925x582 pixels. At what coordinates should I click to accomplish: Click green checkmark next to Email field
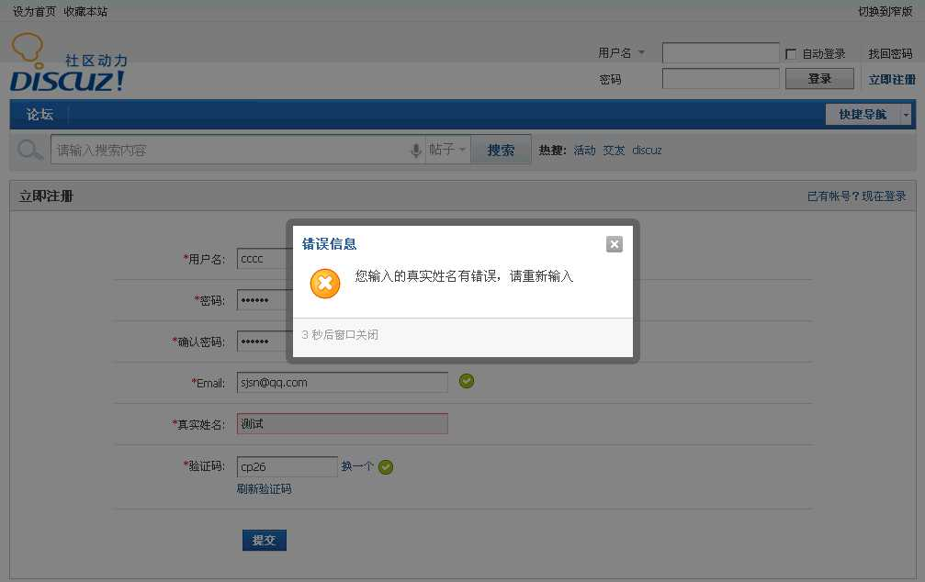[467, 381]
